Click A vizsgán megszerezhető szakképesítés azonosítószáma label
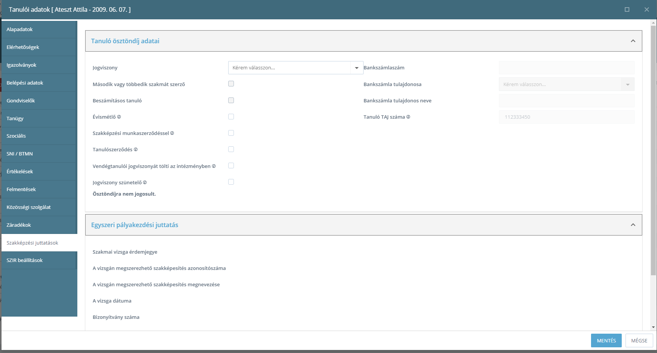This screenshot has height=353, width=657. tap(159, 268)
